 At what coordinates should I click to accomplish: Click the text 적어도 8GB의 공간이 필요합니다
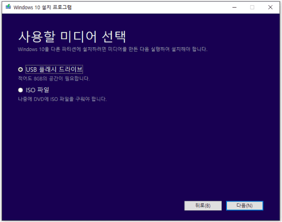pyautogui.click(x=54, y=78)
